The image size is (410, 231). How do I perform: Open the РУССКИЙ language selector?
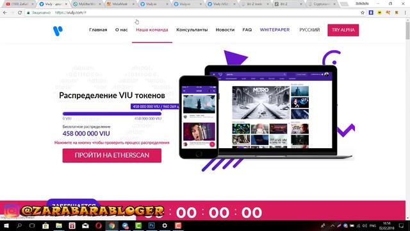(x=309, y=30)
